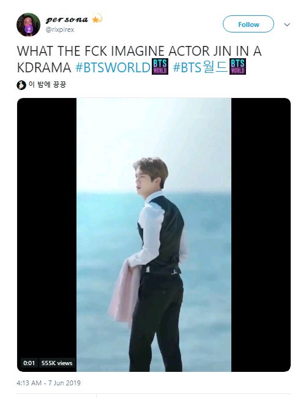The width and height of the screenshot is (306, 397).
Task: Open the 4:13 AM - 7 Jun 2019 timestamp
Action: point(48,383)
